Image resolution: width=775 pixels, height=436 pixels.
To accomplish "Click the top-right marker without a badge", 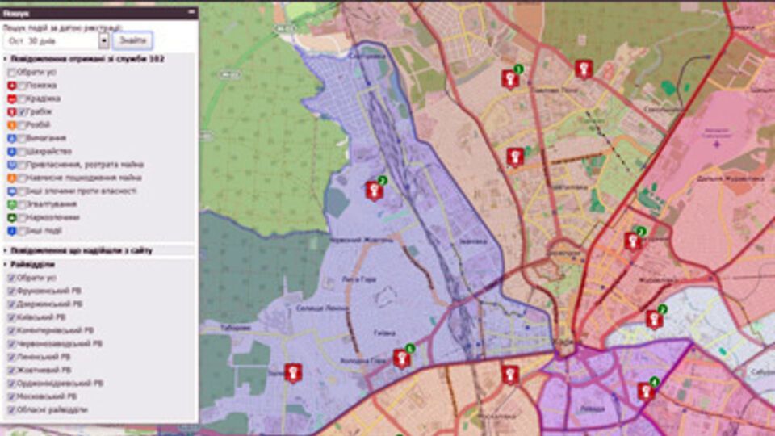I will [583, 69].
